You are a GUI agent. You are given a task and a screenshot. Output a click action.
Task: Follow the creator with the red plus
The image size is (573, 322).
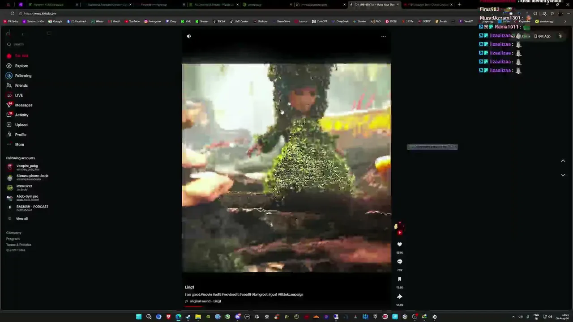pos(400,233)
